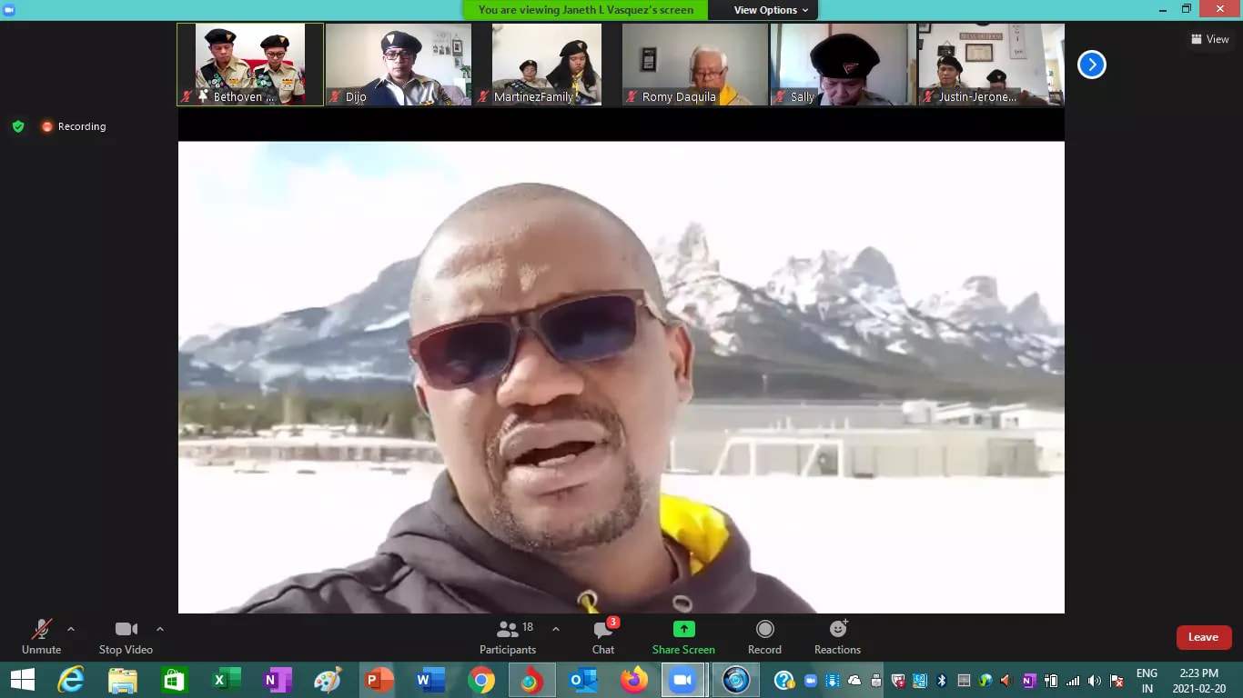The width and height of the screenshot is (1243, 698).
Task: Expand video options arrow beside Stop Video
Action: pyautogui.click(x=160, y=629)
